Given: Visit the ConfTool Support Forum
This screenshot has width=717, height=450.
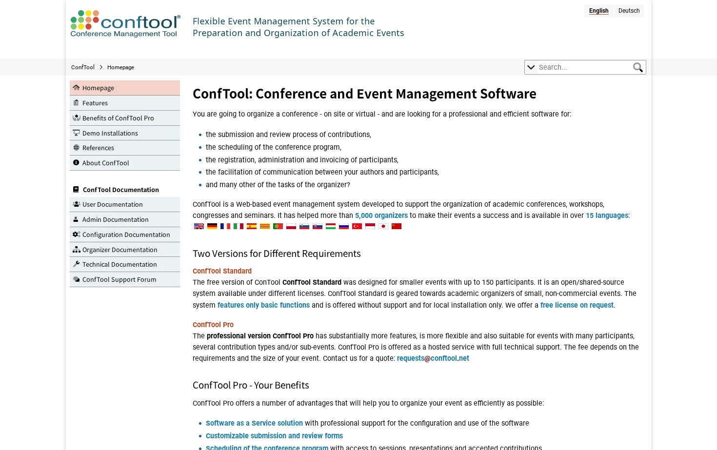Looking at the screenshot, I should pos(125,279).
